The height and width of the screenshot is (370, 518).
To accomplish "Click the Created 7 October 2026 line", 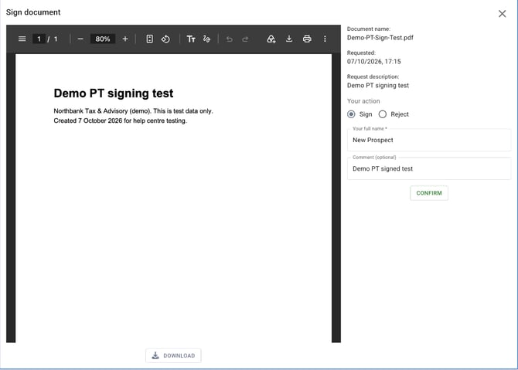I will (x=121, y=121).
